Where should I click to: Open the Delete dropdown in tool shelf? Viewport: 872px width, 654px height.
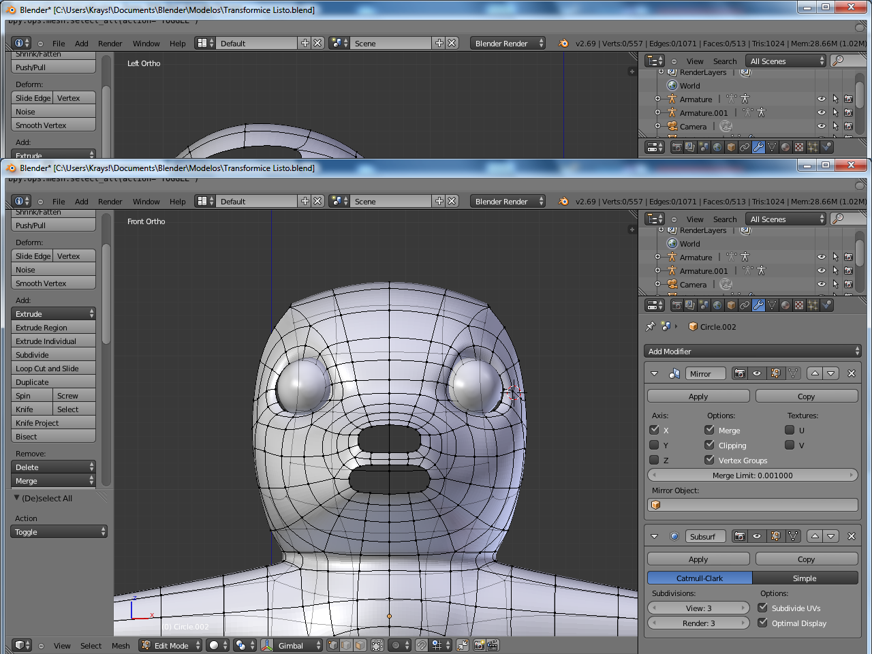[x=53, y=467]
